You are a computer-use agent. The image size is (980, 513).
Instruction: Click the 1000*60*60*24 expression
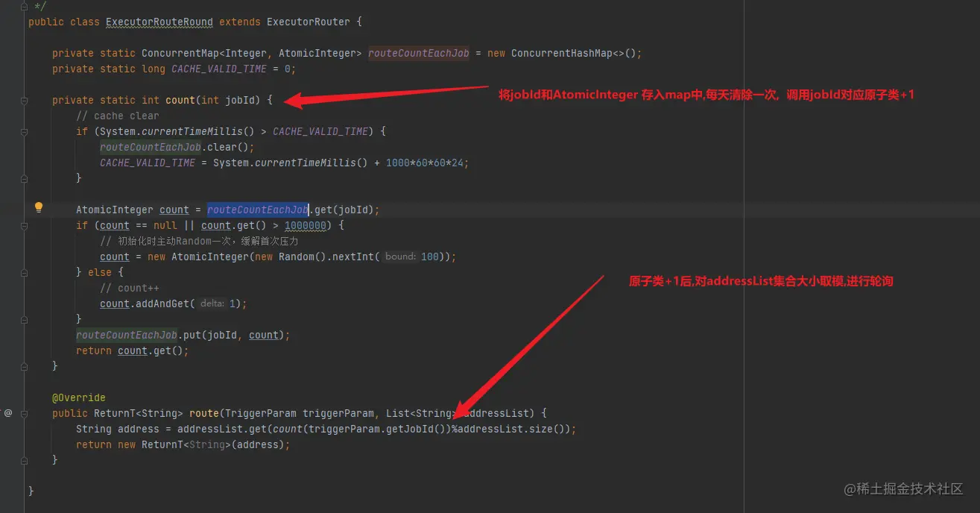point(425,163)
